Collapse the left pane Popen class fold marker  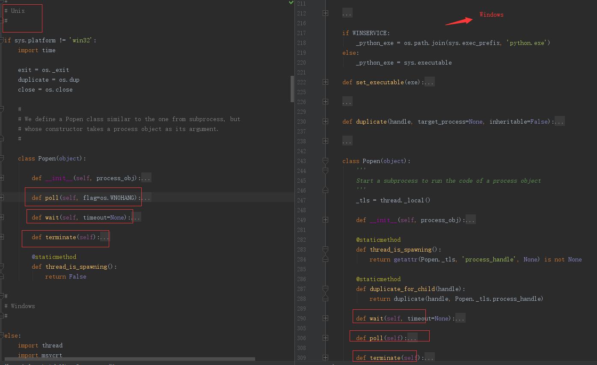point(2,158)
